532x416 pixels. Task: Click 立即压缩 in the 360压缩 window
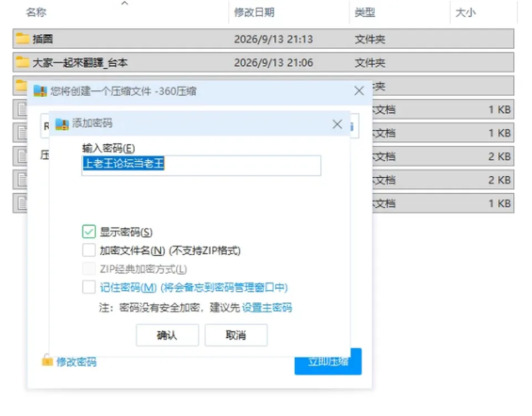pos(328,361)
